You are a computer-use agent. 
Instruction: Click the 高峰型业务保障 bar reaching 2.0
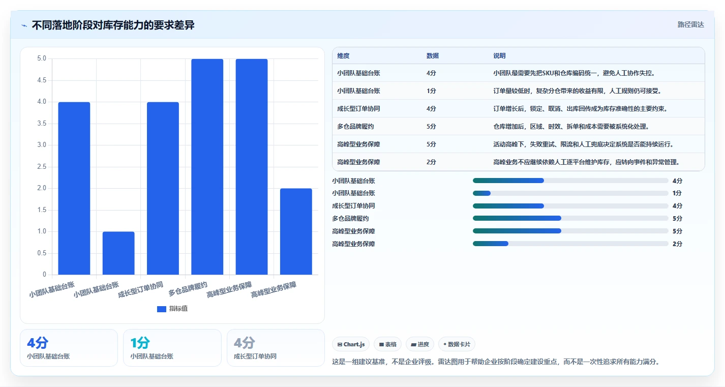tap(296, 231)
